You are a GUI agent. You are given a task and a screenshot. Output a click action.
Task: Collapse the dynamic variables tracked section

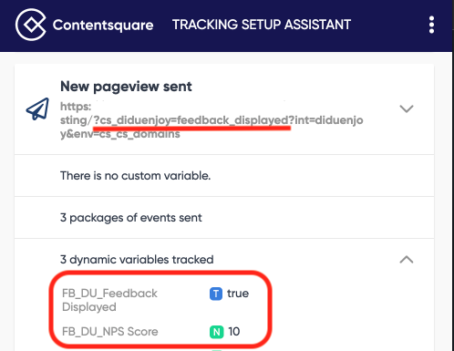407,260
